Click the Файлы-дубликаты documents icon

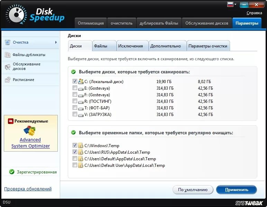point(8,55)
